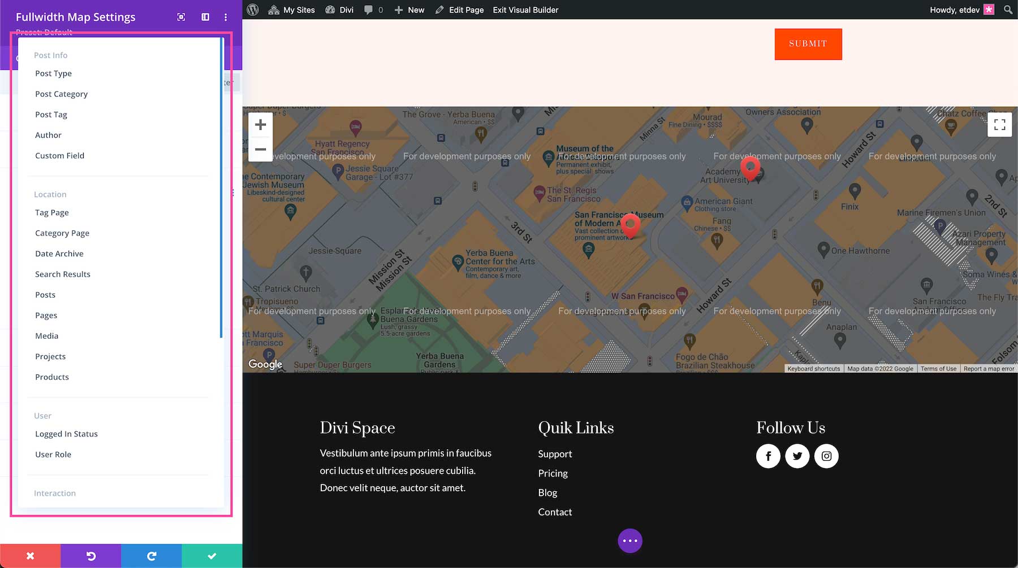Discard changes with the red X button

(x=30, y=556)
